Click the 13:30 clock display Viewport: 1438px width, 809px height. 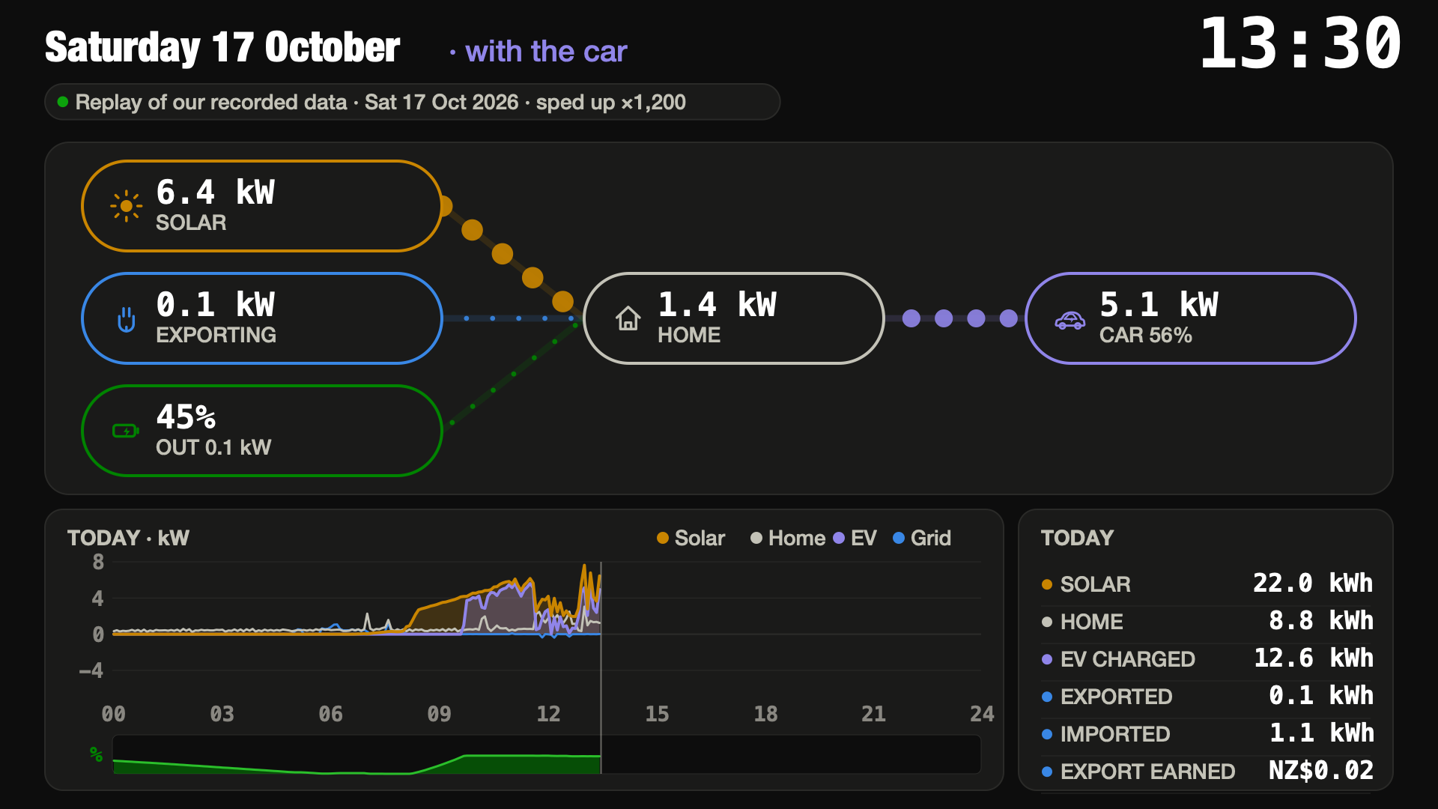(1300, 43)
